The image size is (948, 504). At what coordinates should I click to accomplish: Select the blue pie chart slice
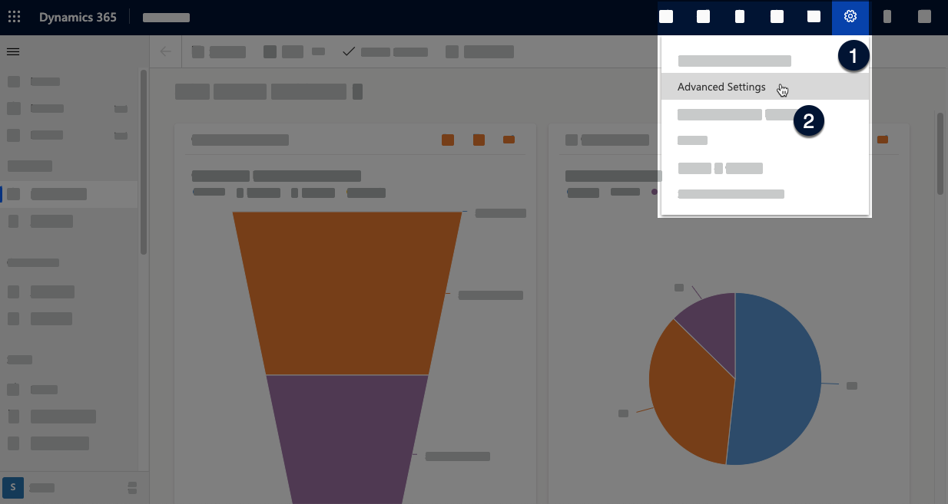(776, 379)
